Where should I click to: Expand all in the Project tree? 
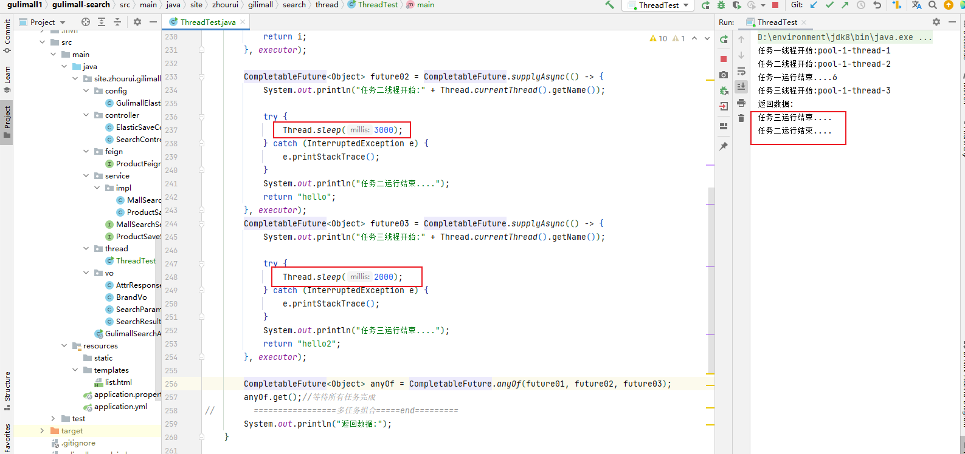point(102,22)
